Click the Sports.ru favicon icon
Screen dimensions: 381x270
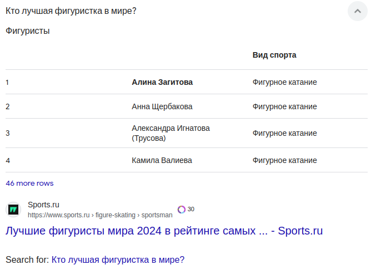coord(13,210)
